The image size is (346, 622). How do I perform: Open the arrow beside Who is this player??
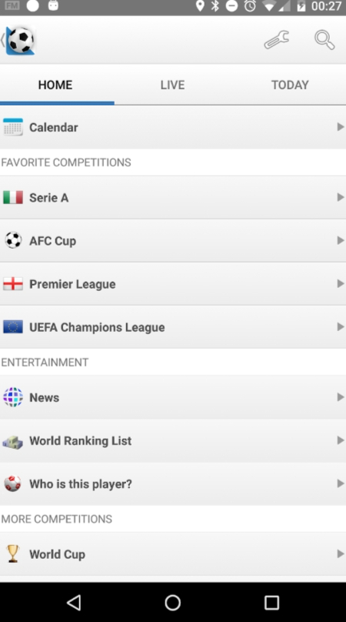[x=340, y=483]
